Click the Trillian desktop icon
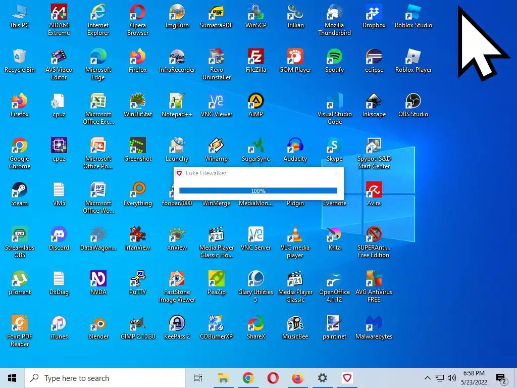 tap(295, 17)
